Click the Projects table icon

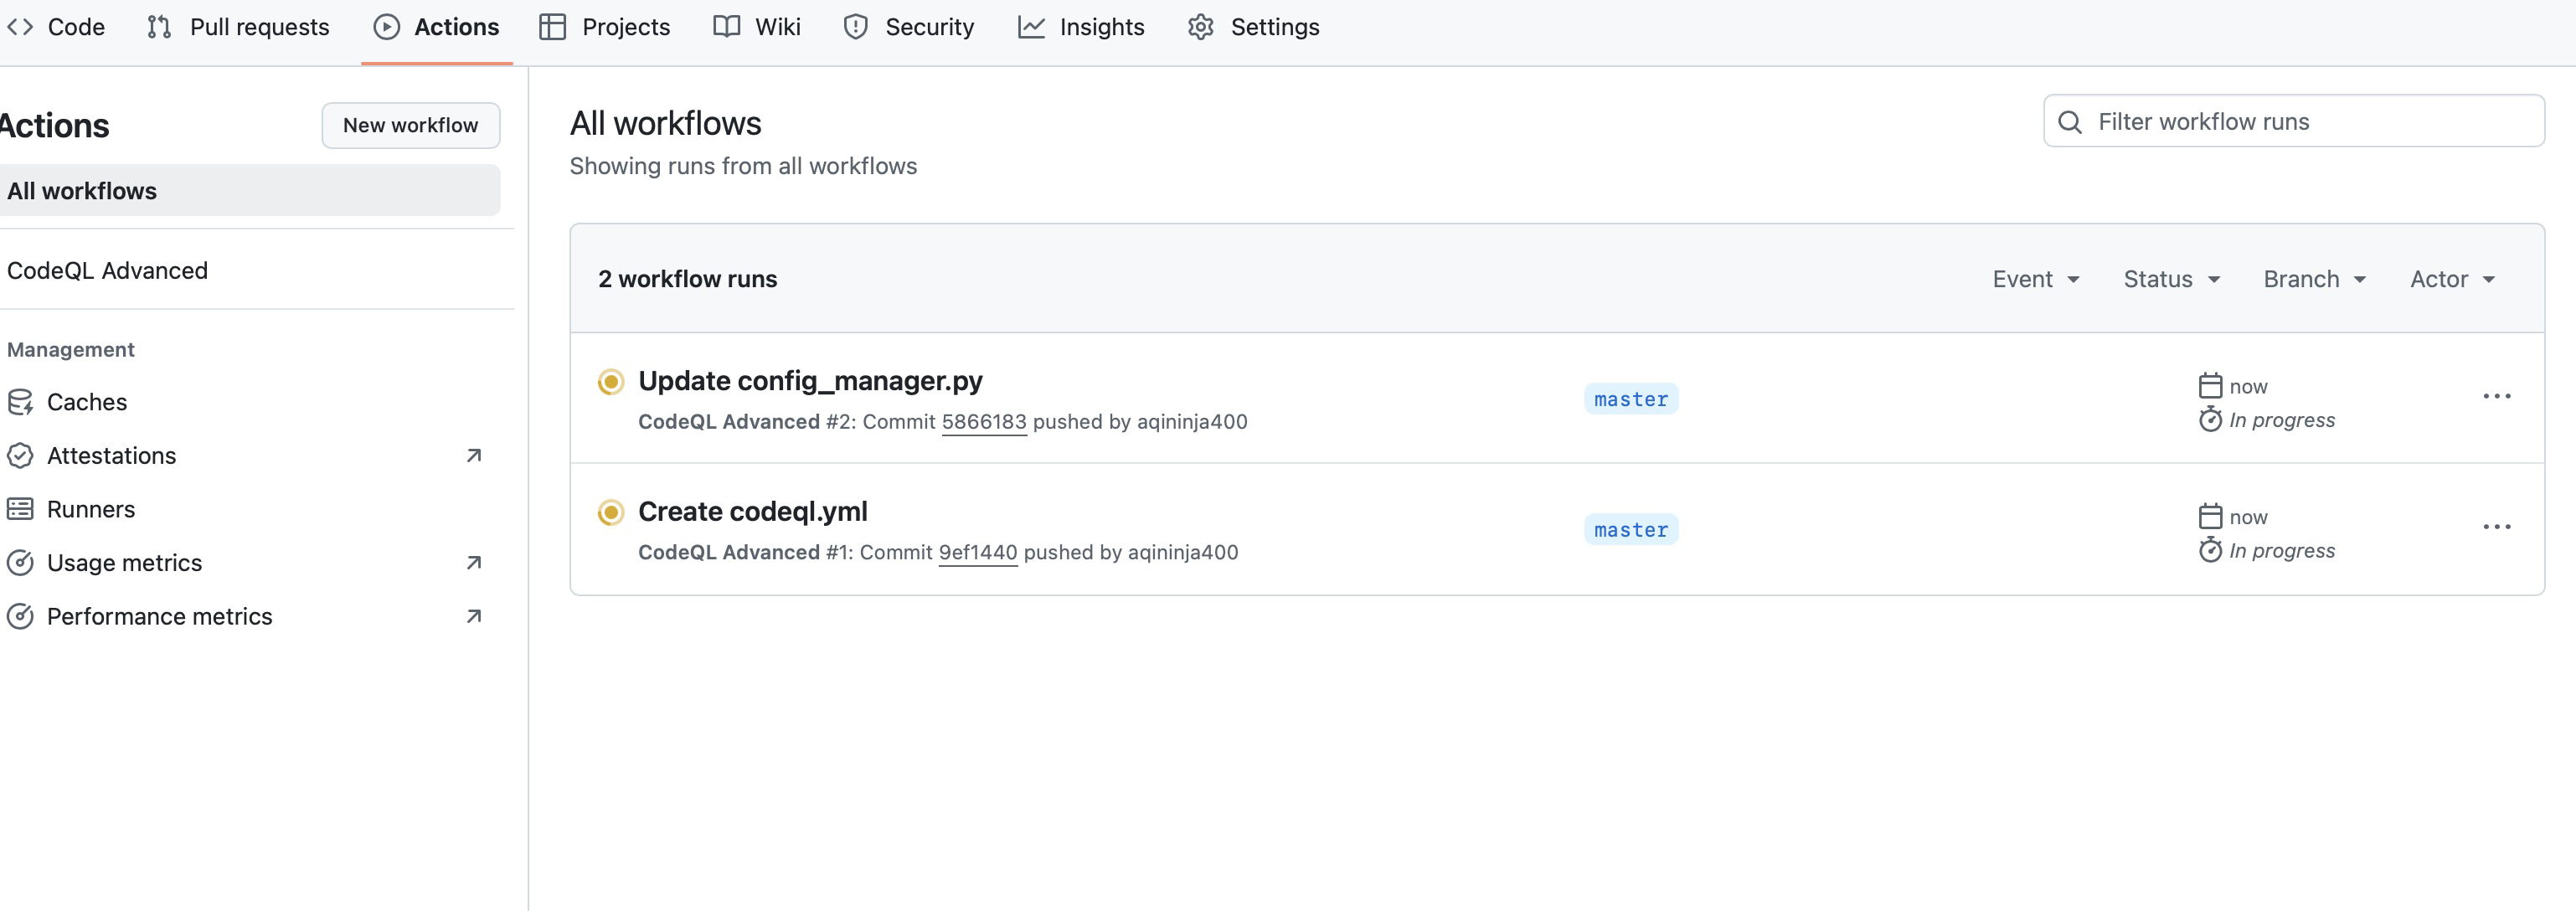coord(553,27)
